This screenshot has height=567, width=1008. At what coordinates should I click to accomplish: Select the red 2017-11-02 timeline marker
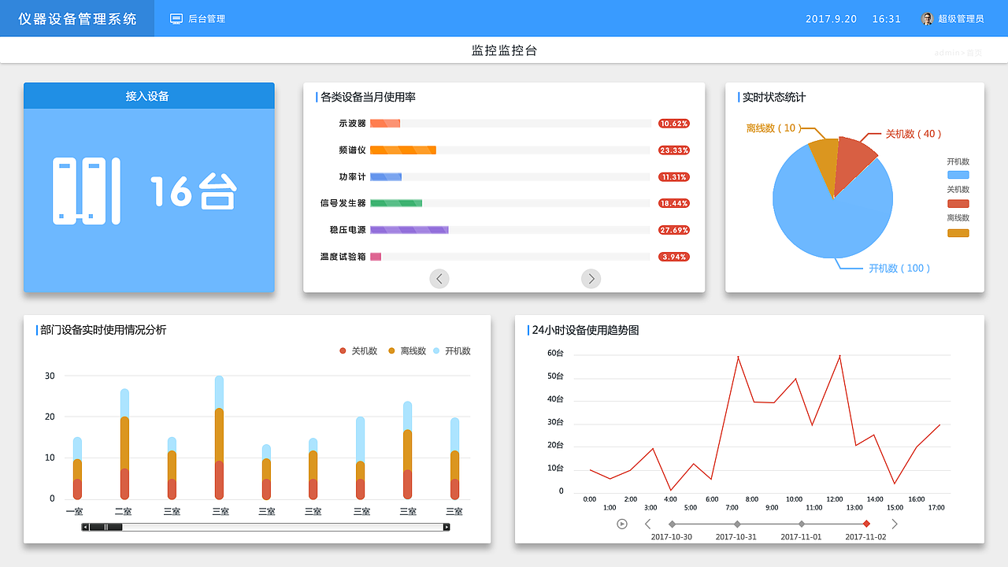point(866,523)
